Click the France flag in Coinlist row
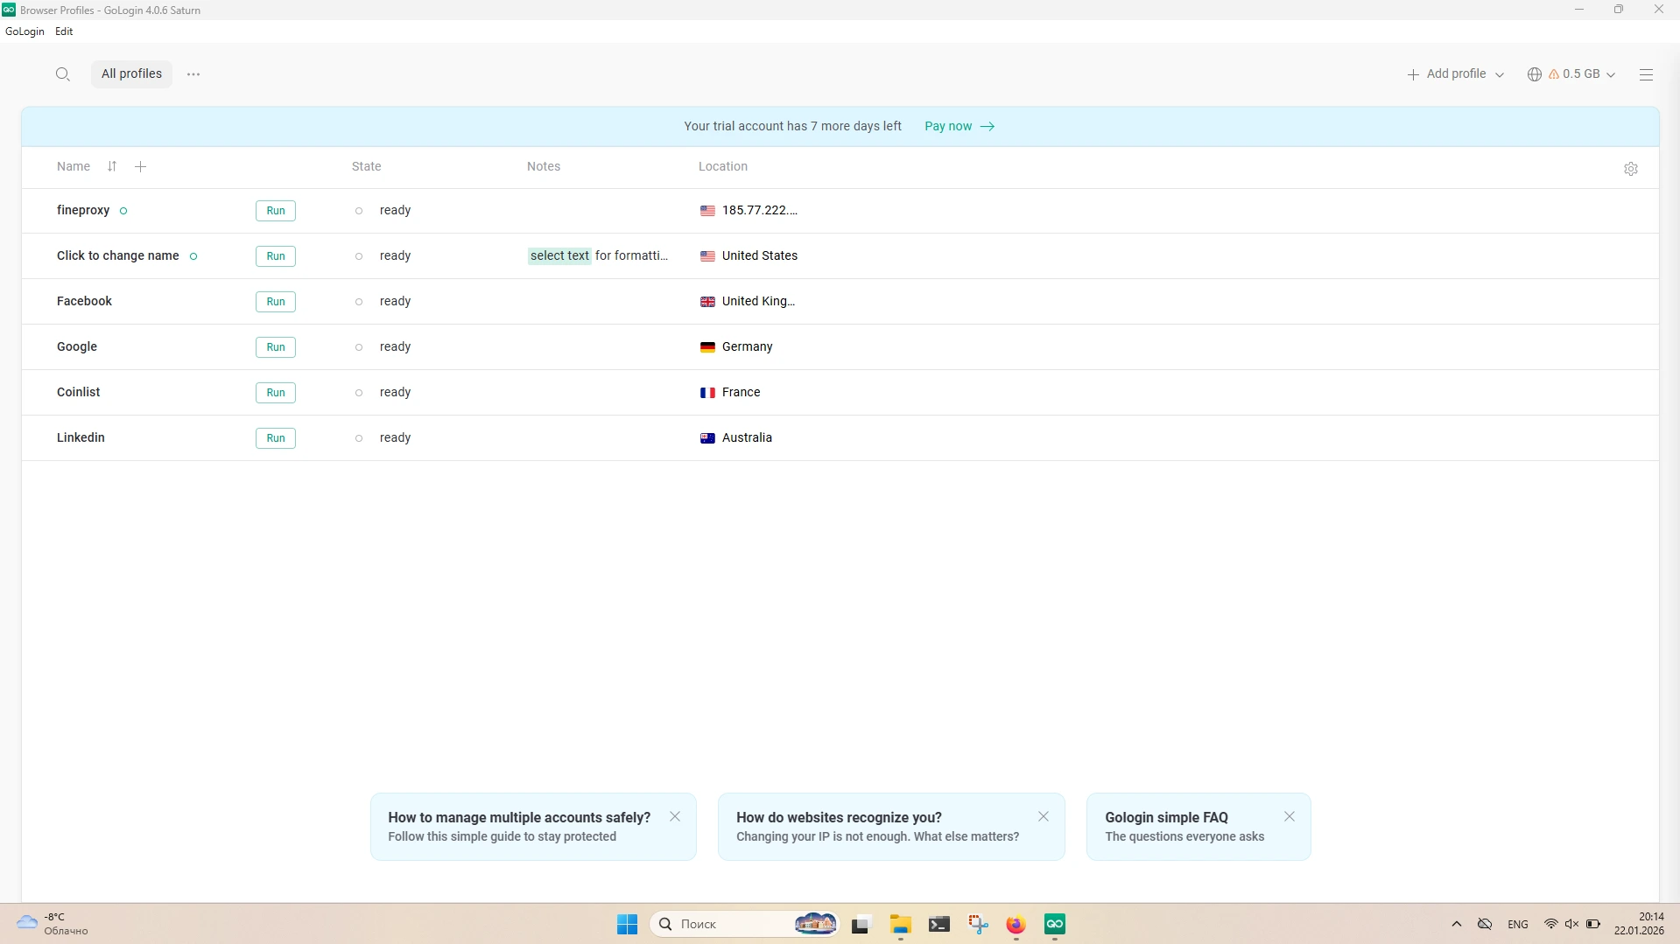The image size is (1680, 944). pyautogui.click(x=707, y=393)
